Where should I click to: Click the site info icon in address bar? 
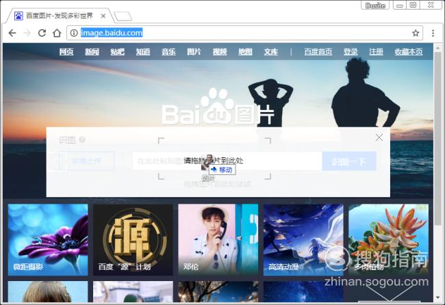click(74, 33)
